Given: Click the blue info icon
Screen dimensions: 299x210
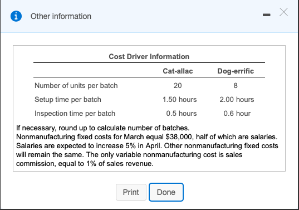Looking at the screenshot, I should point(16,16).
